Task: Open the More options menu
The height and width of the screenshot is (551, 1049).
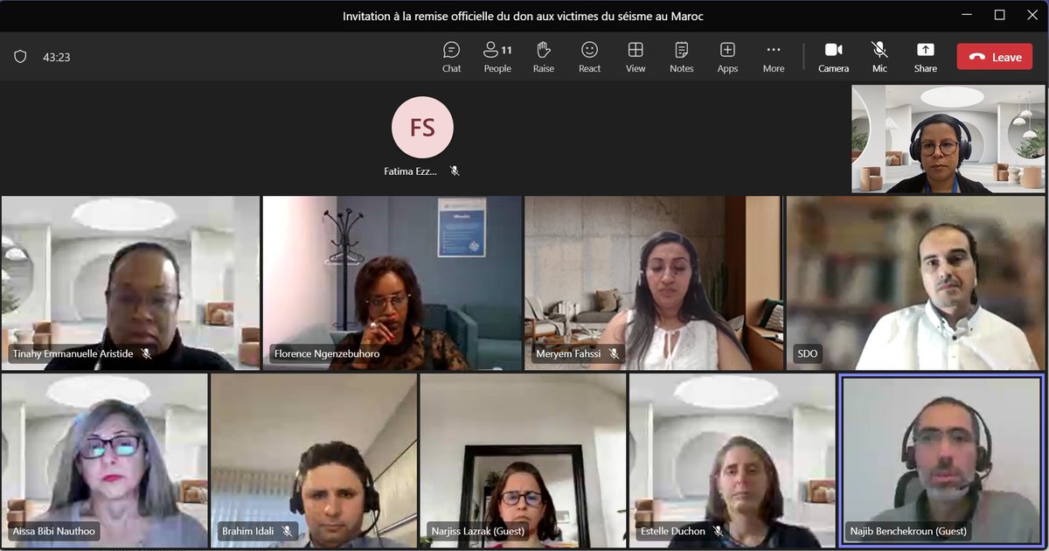Action: [x=774, y=57]
